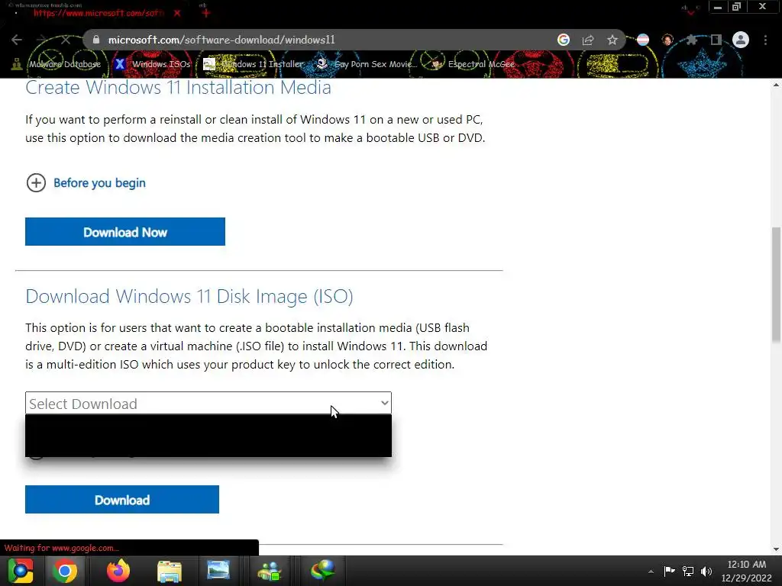Stop loading the page with the X button
This screenshot has height=586, width=782.
[66, 40]
